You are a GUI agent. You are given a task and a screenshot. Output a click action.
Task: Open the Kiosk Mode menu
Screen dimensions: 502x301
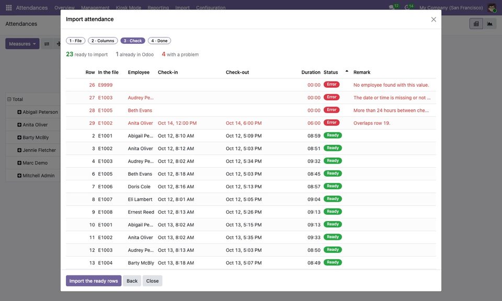coord(129,8)
